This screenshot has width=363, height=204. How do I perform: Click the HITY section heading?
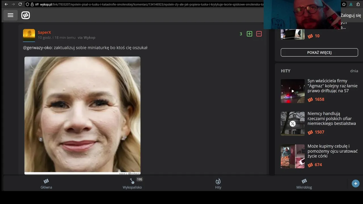point(286,71)
